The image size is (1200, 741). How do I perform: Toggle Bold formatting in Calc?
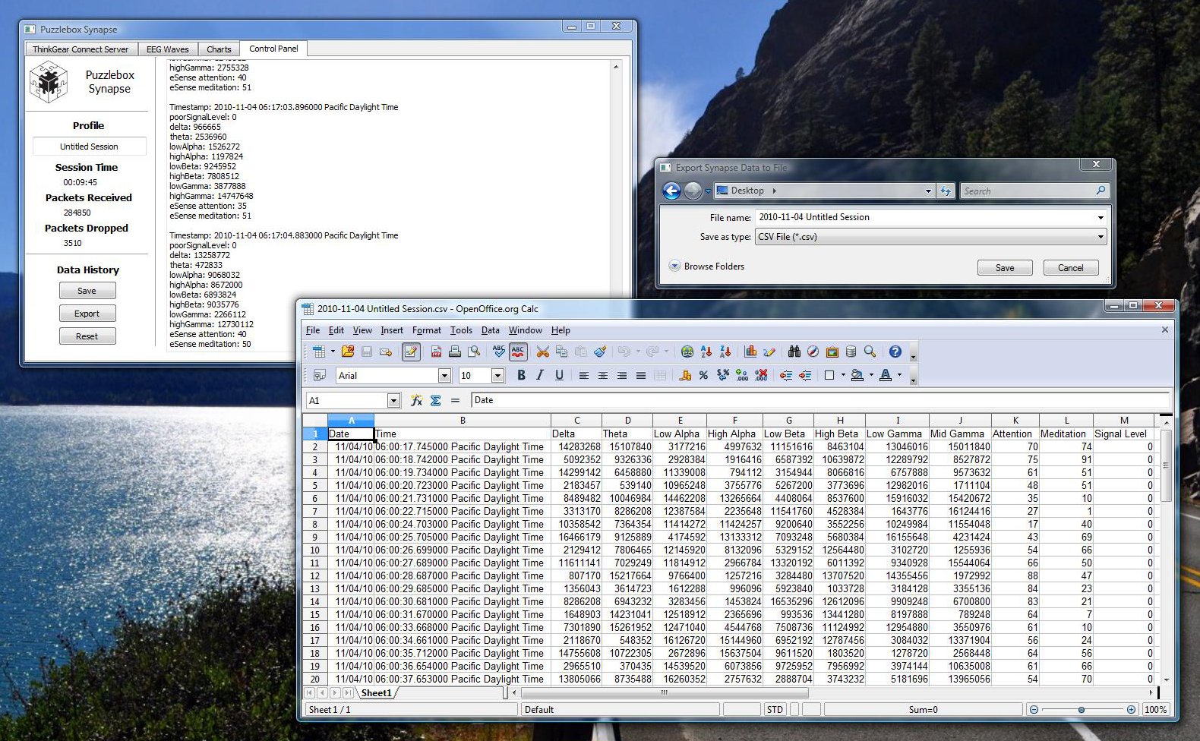[521, 375]
